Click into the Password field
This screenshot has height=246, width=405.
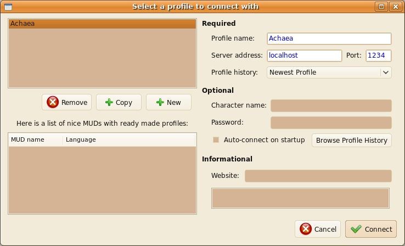pos(331,122)
